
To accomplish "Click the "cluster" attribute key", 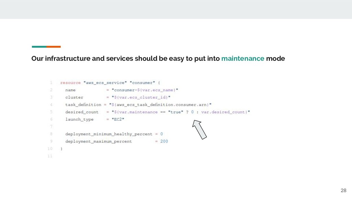I will [74, 97].
